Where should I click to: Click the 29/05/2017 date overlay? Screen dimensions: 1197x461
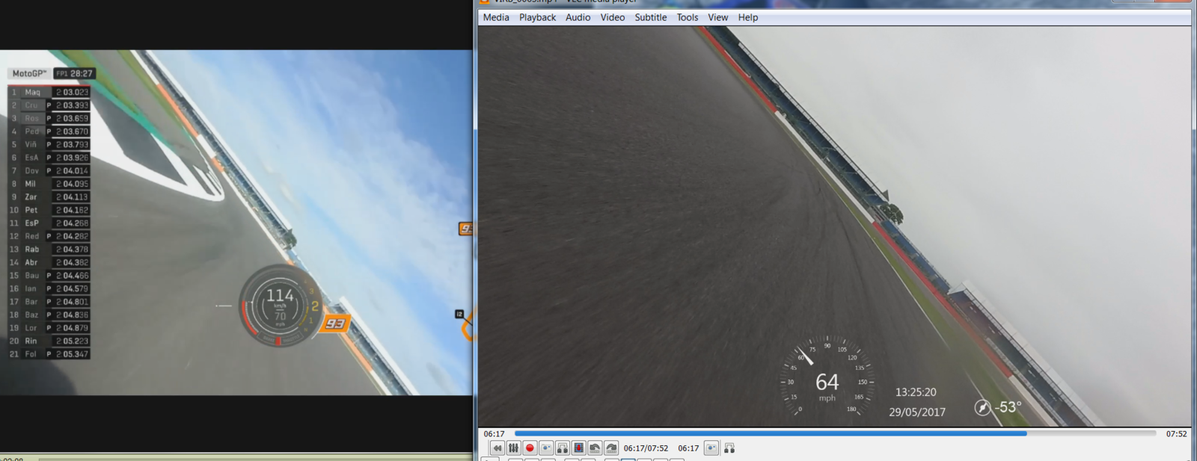click(917, 412)
